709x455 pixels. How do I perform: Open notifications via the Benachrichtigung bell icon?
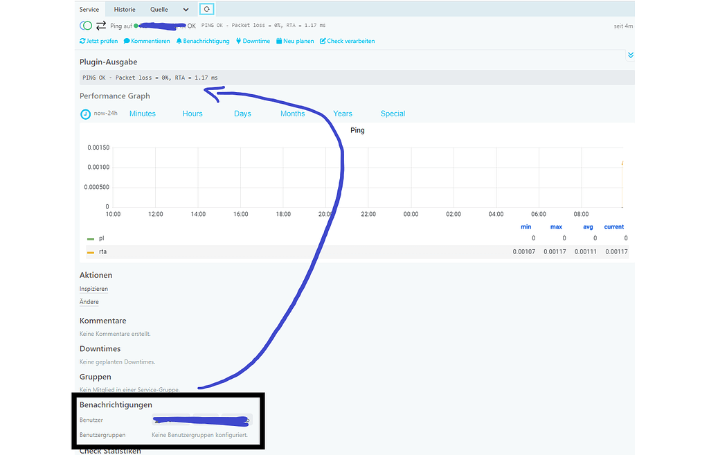coord(181,41)
